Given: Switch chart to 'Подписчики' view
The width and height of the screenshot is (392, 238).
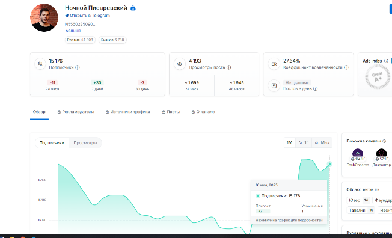Looking at the screenshot, I should (52, 143).
